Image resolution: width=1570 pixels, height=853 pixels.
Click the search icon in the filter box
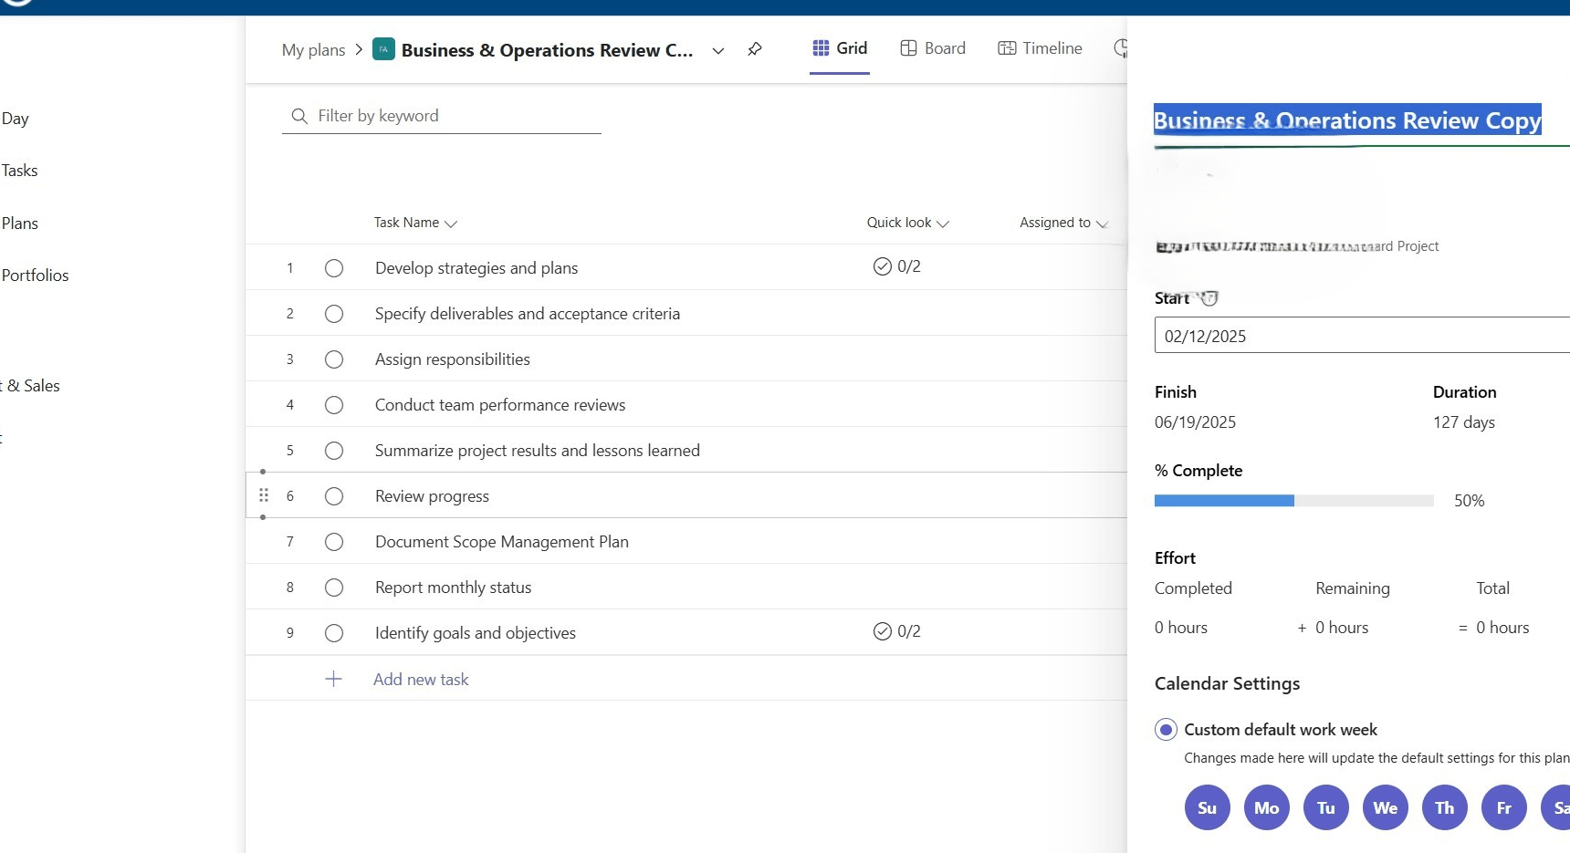[298, 116]
